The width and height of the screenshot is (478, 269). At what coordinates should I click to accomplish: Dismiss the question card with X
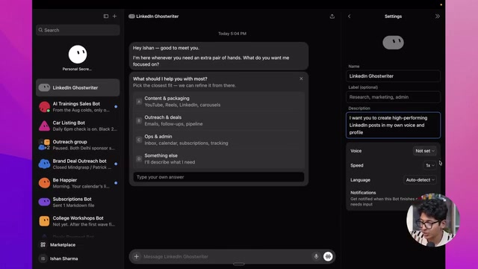pyautogui.click(x=301, y=78)
